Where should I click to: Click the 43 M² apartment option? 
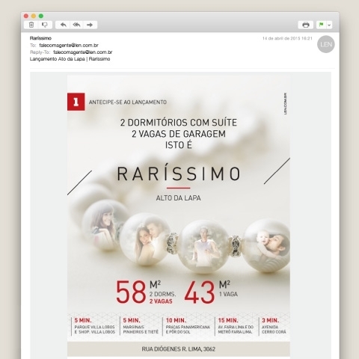pyautogui.click(x=211, y=292)
